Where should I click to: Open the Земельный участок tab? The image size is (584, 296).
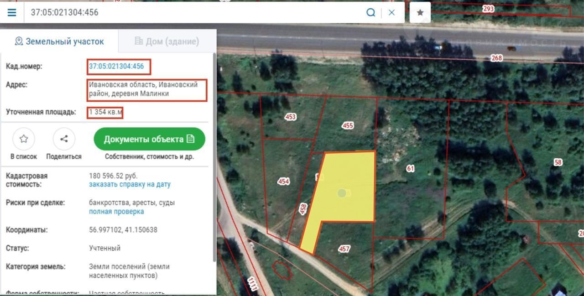(x=59, y=42)
